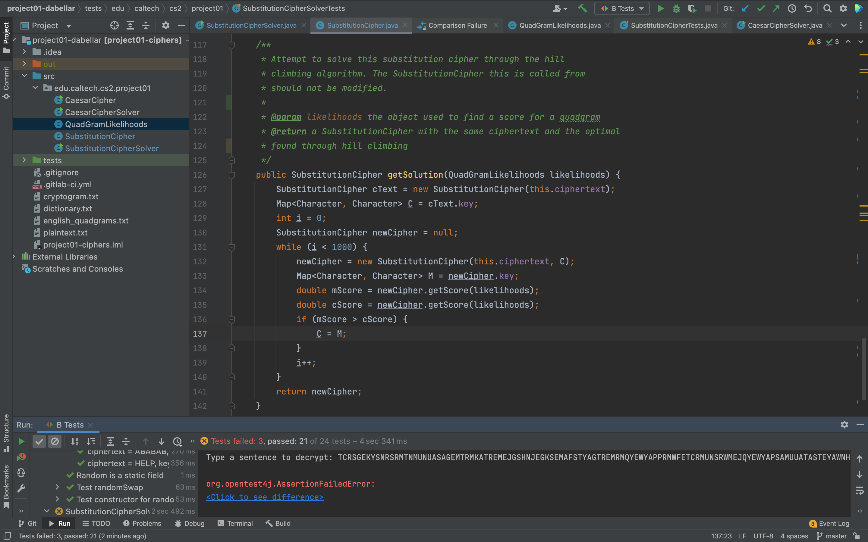Click the 'Click to see difference' link

point(265,497)
